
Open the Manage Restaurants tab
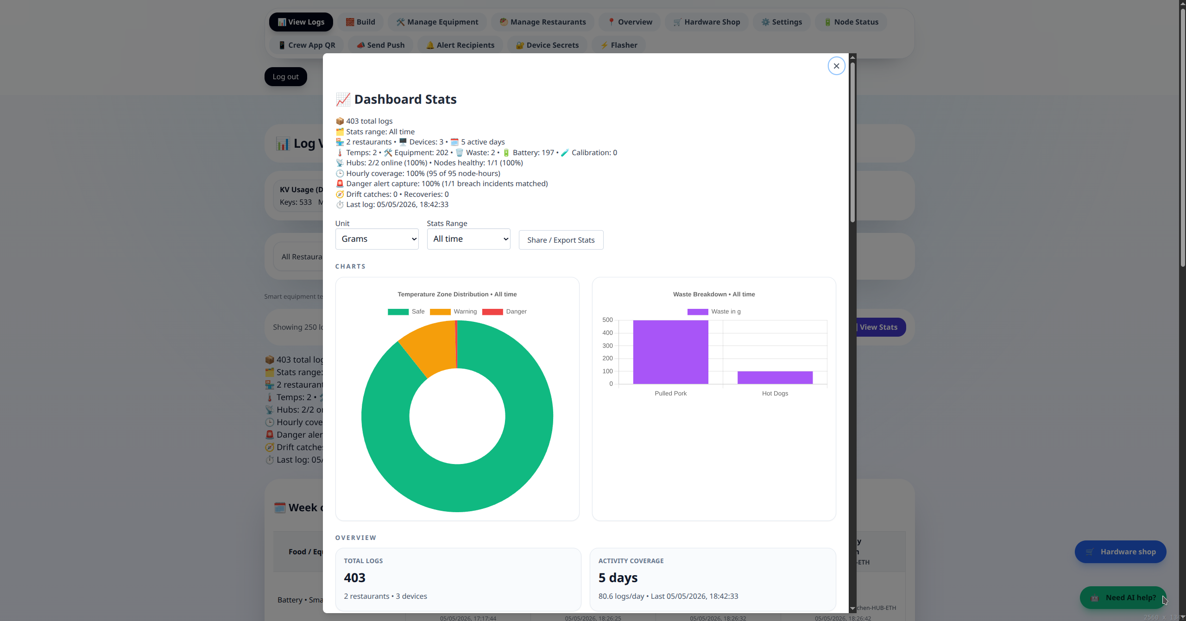click(543, 22)
